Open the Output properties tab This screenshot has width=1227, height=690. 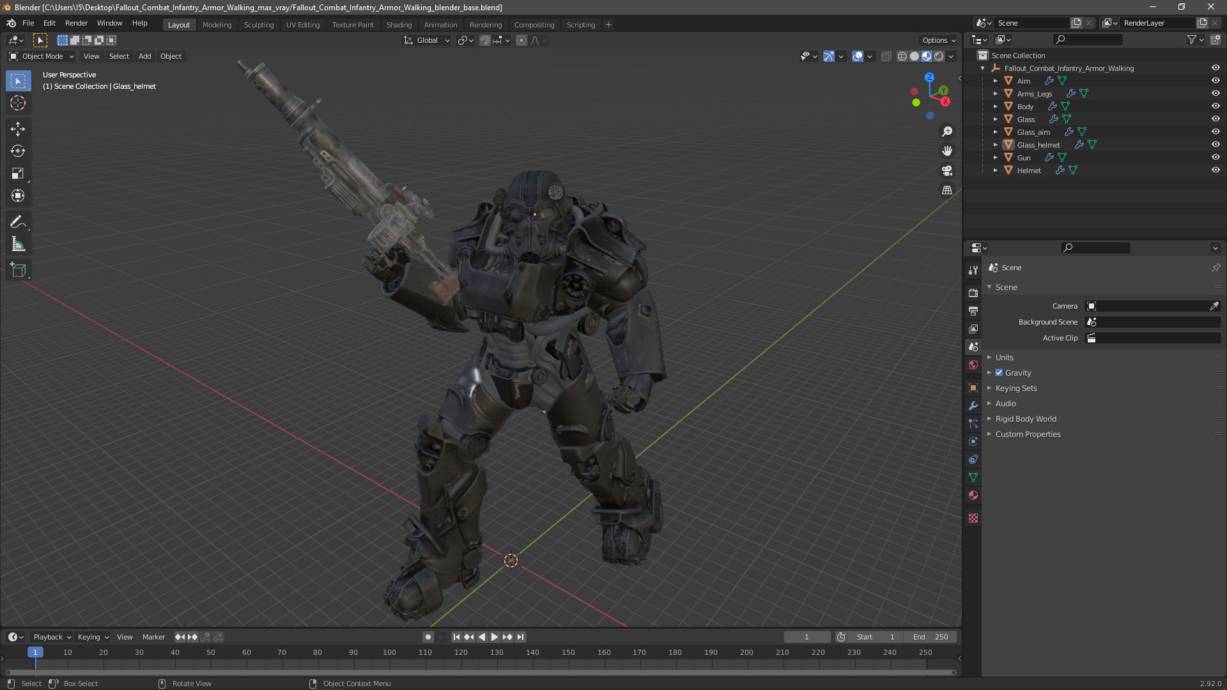pyautogui.click(x=973, y=310)
